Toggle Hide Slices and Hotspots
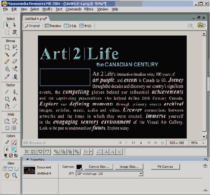Image resolution: width=210 pixels, height=195 pixels. 7,128
